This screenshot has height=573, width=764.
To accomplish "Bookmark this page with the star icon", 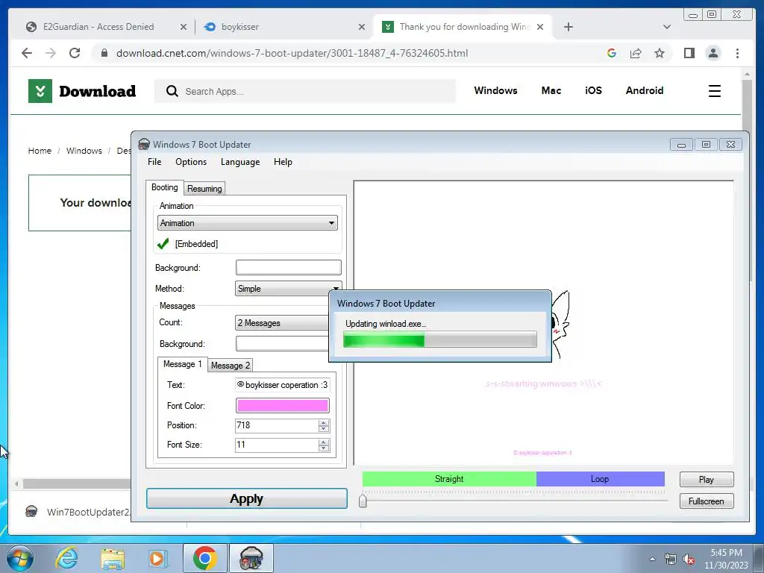I will coord(660,53).
